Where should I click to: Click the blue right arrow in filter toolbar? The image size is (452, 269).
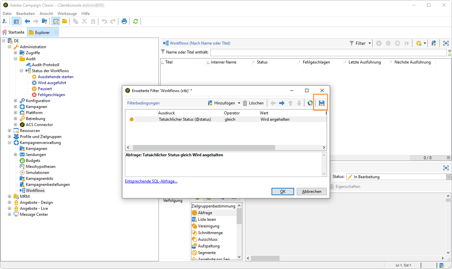282,103
